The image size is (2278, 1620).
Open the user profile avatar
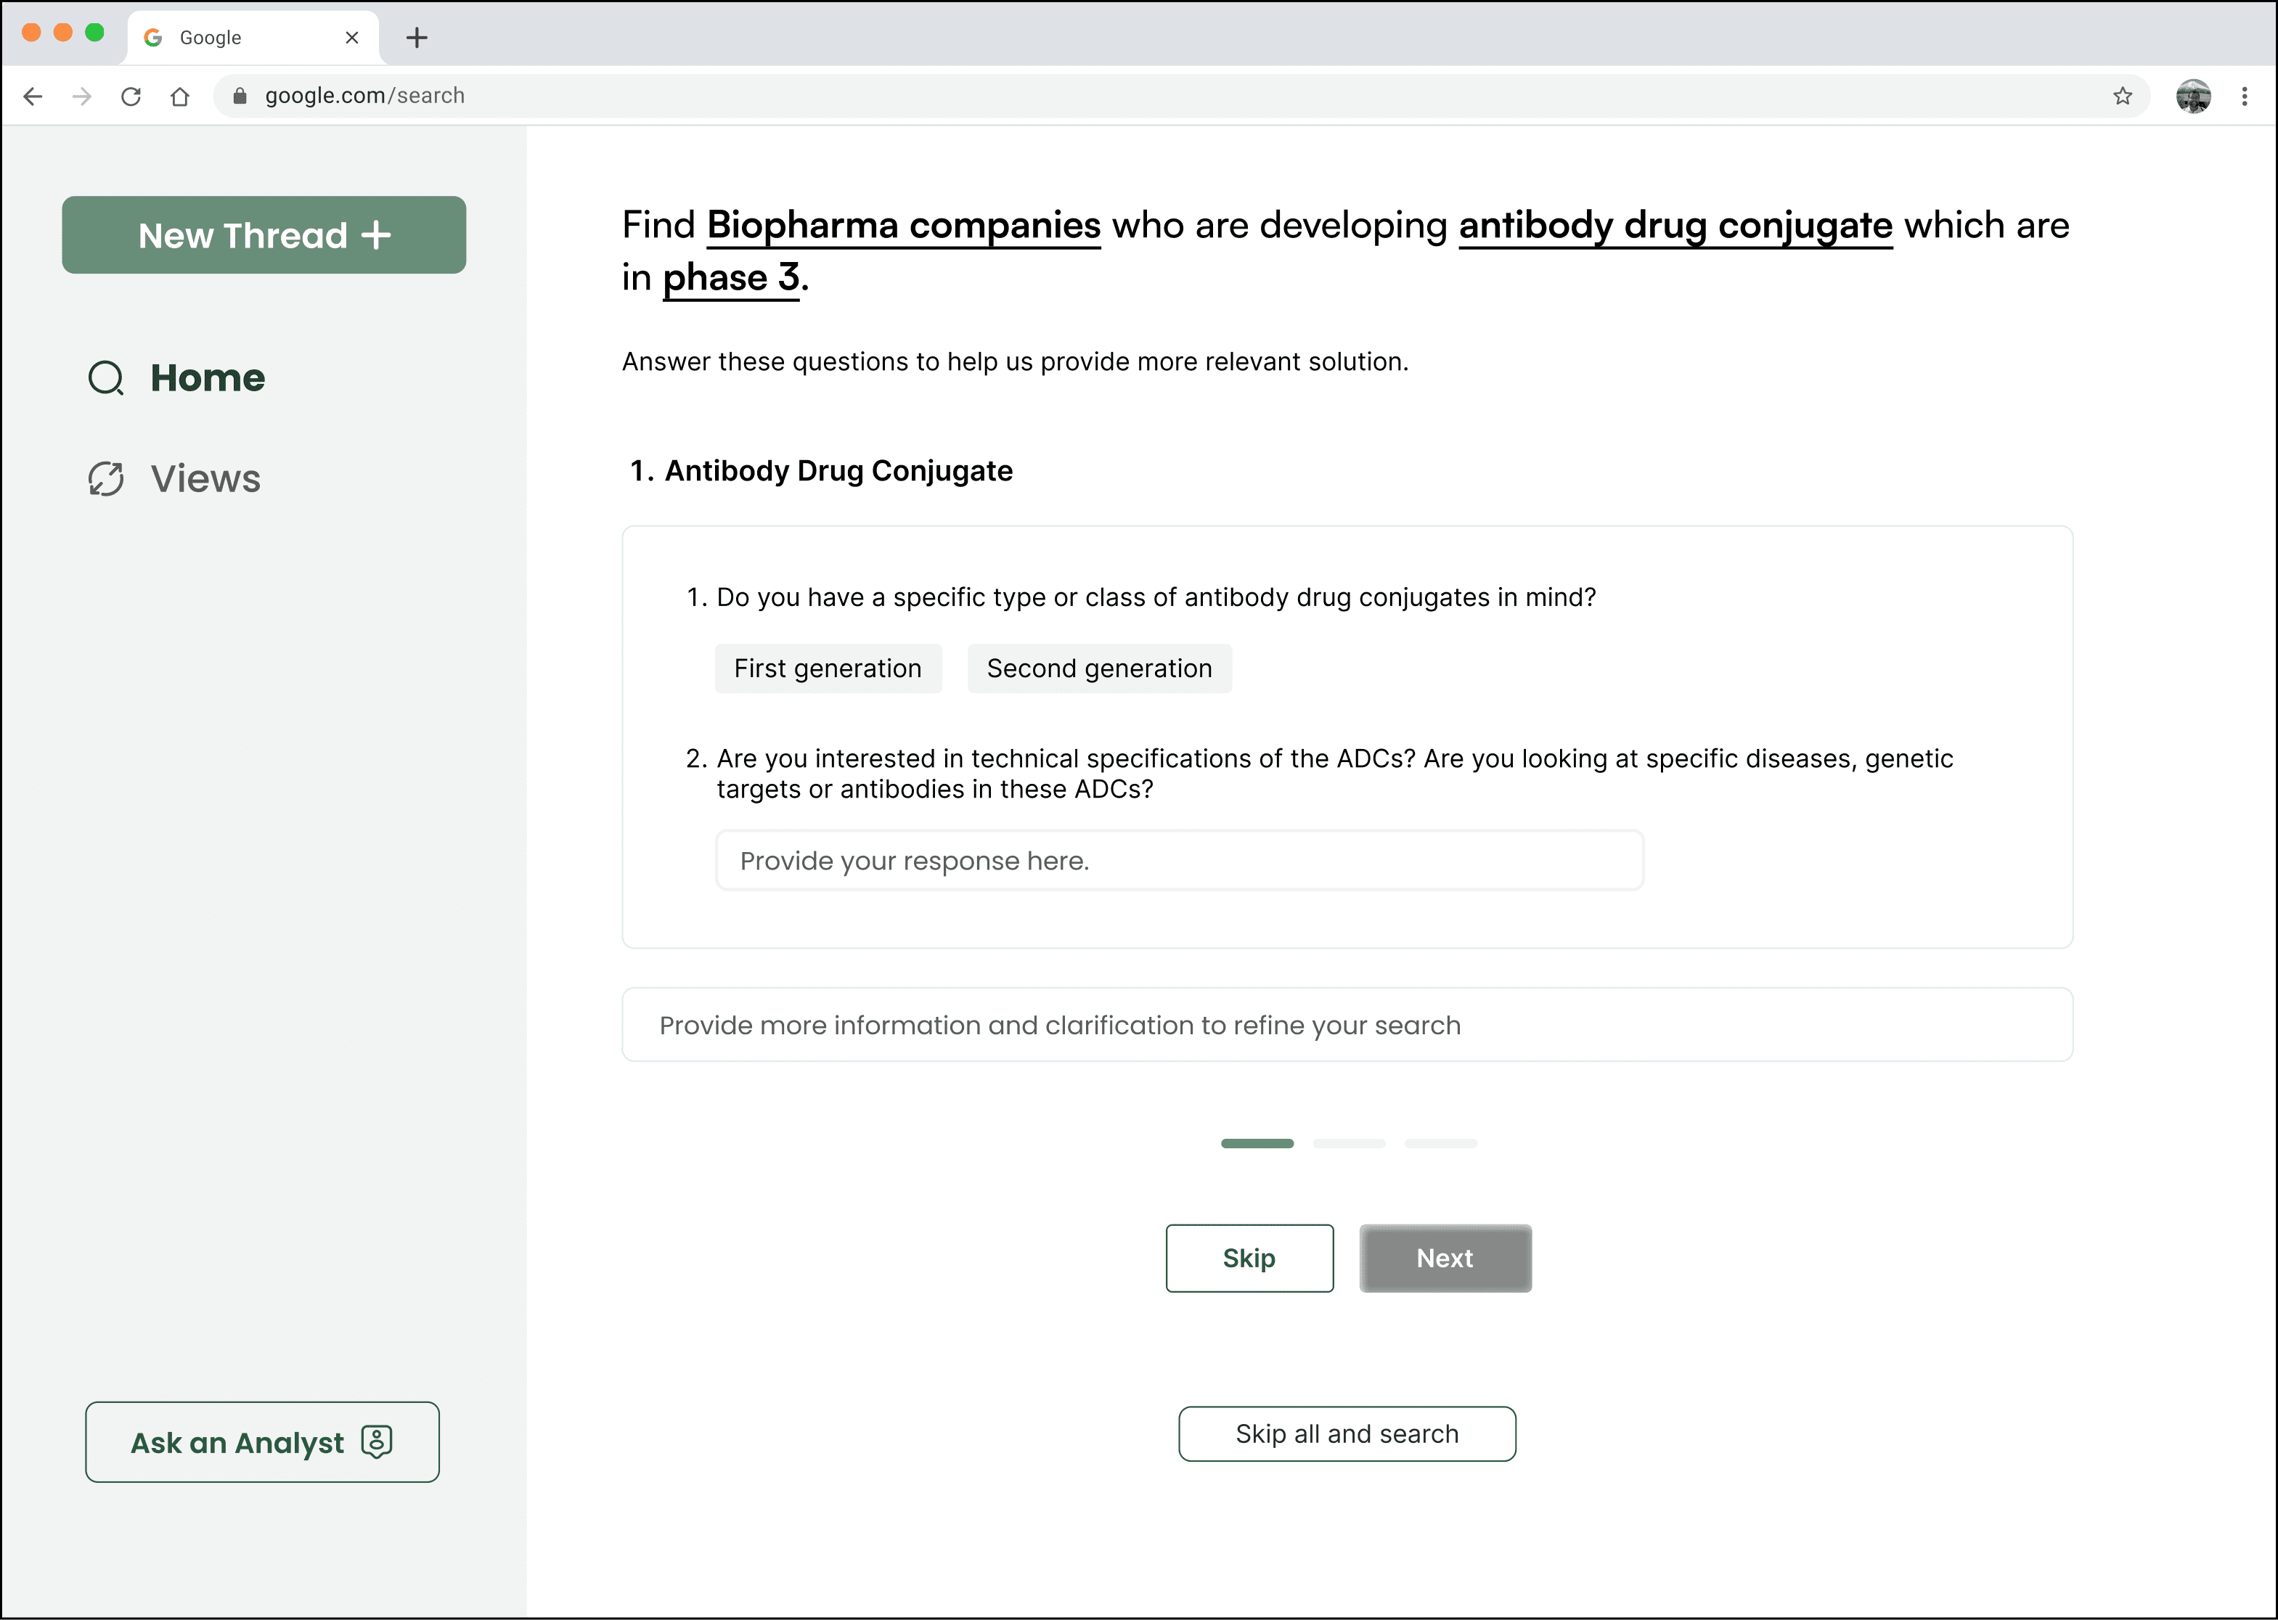click(2192, 96)
